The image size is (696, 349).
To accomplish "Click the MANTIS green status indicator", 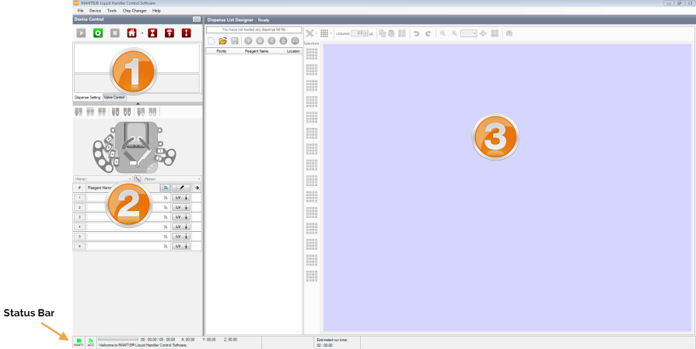I will (79, 341).
